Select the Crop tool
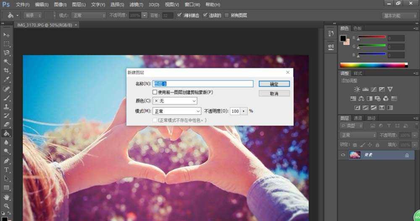Image resolution: width=420 pixels, height=221 pixels. tap(6, 70)
